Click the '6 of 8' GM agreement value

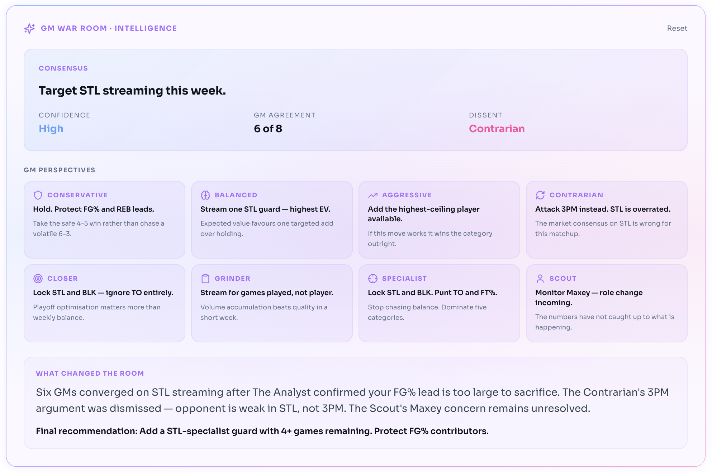pyautogui.click(x=268, y=129)
